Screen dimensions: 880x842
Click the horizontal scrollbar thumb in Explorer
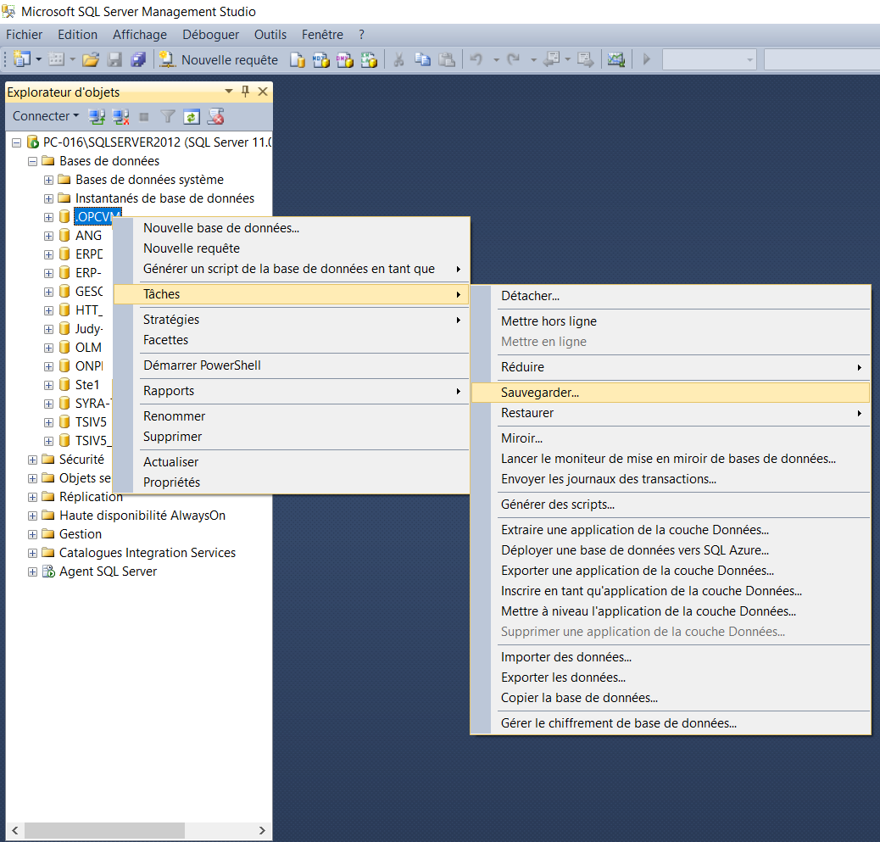104,830
